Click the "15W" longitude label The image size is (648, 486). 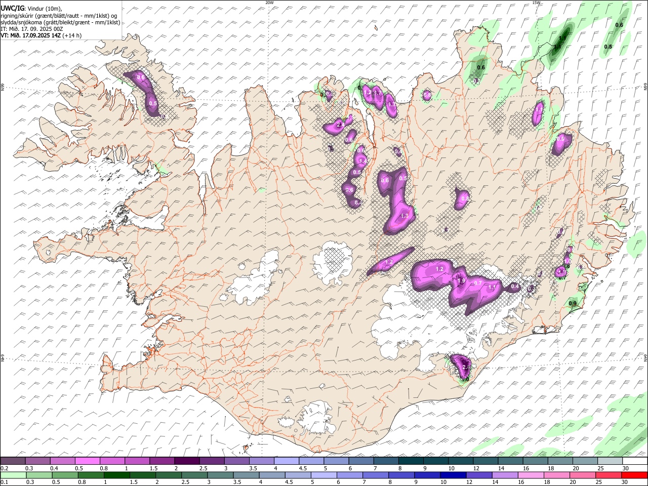536,3
